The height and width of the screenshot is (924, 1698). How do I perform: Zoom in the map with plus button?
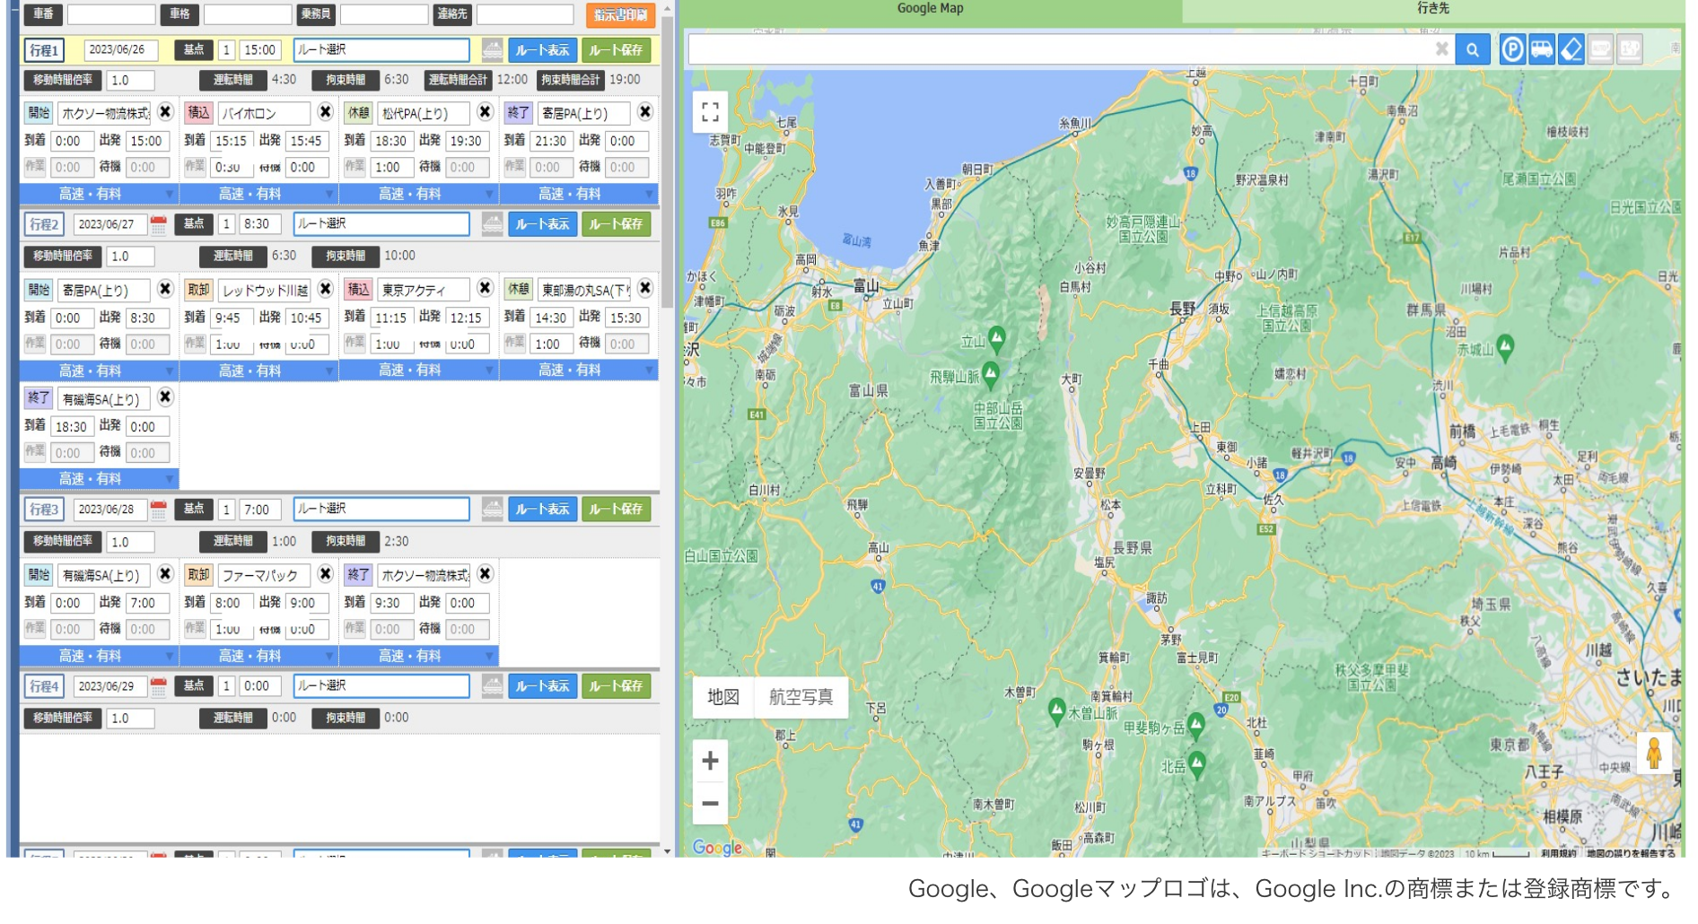click(710, 762)
